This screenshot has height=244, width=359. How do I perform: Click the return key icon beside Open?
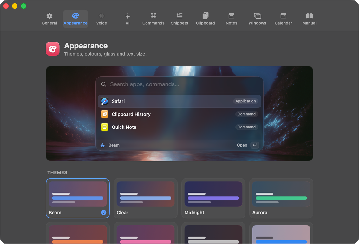(x=255, y=145)
